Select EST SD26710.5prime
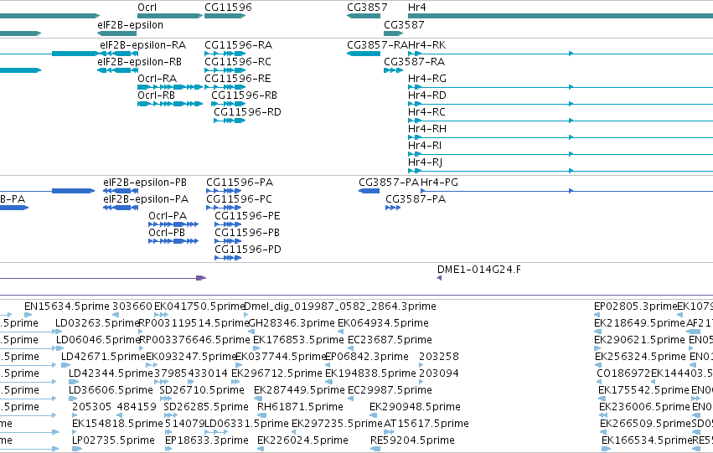Viewport: 713px width, 453px height. (x=202, y=391)
